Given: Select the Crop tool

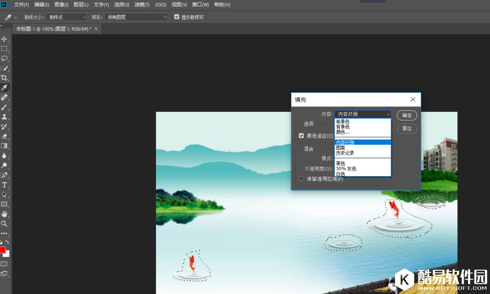Looking at the screenshot, I should (4, 78).
